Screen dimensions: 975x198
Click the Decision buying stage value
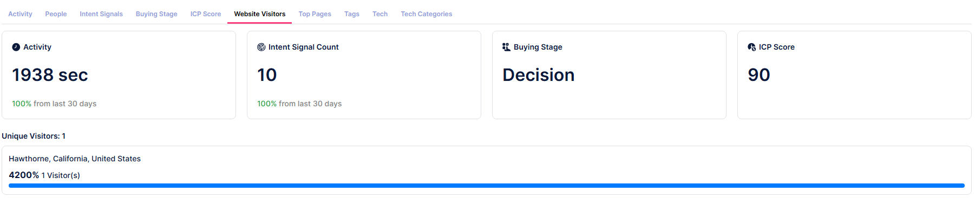tap(539, 75)
